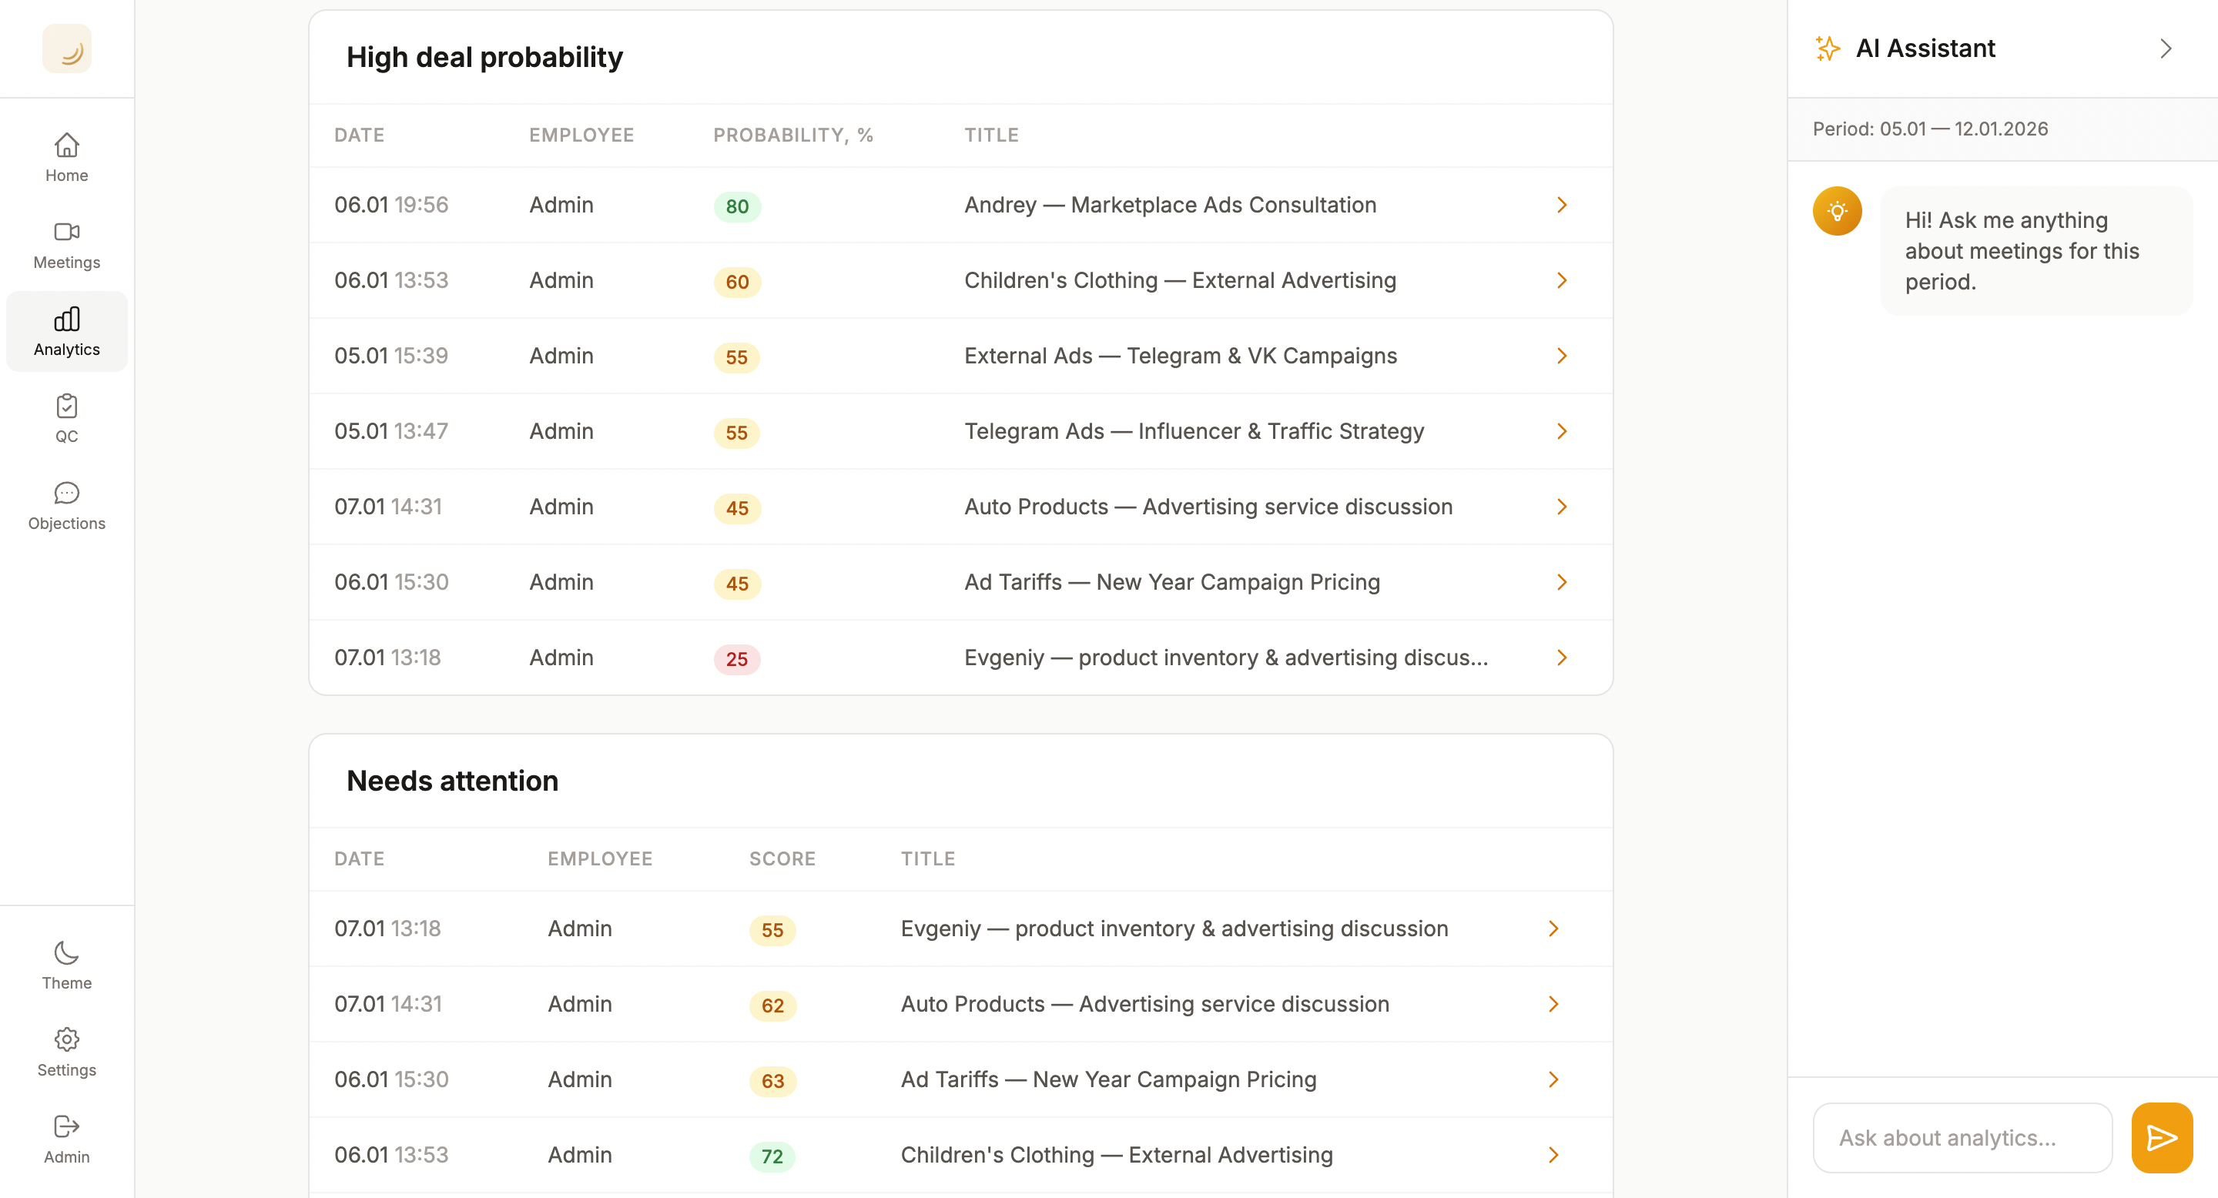Expand the AI Assistant panel chevron

2167,49
